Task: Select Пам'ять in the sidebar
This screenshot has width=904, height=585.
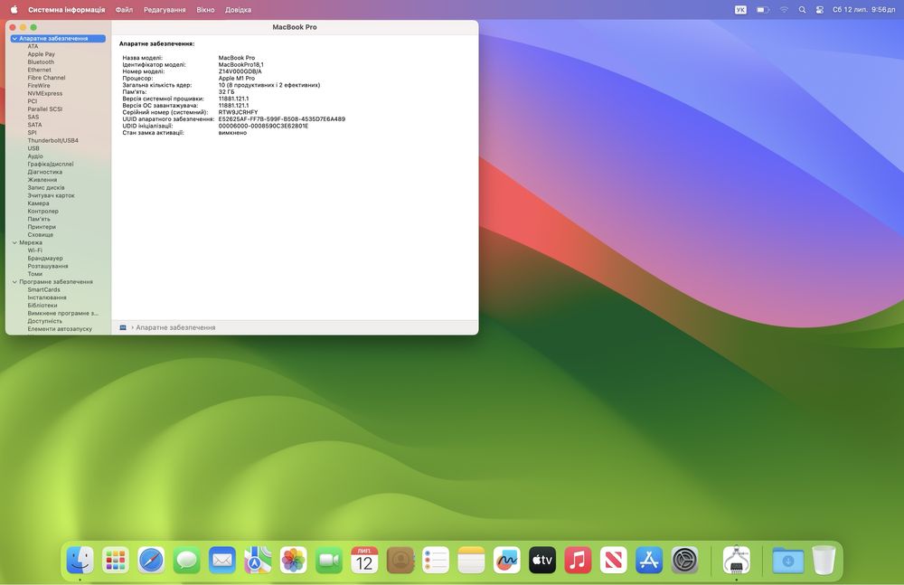Action: (x=39, y=219)
